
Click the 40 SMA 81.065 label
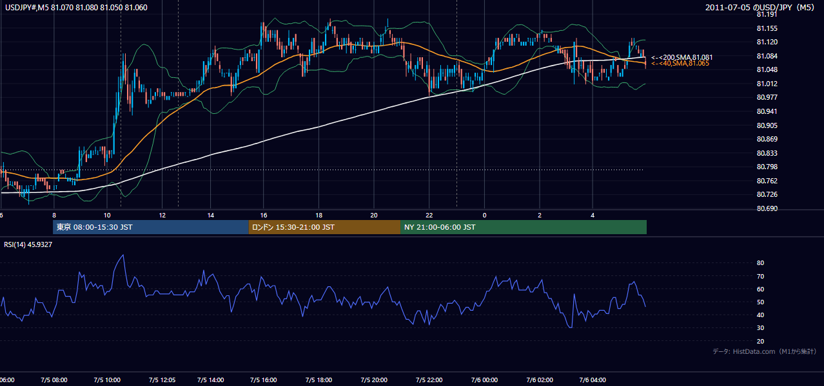point(680,63)
